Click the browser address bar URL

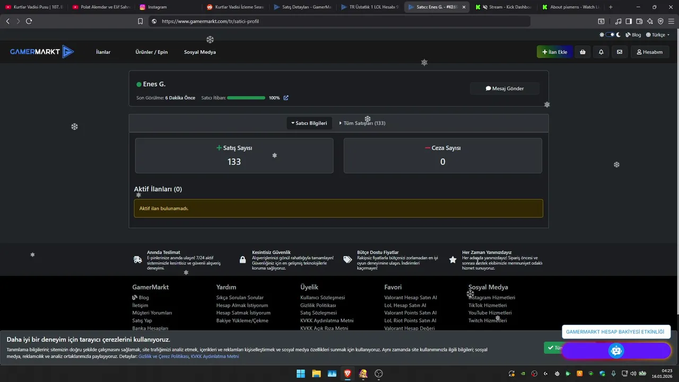pyautogui.click(x=210, y=21)
